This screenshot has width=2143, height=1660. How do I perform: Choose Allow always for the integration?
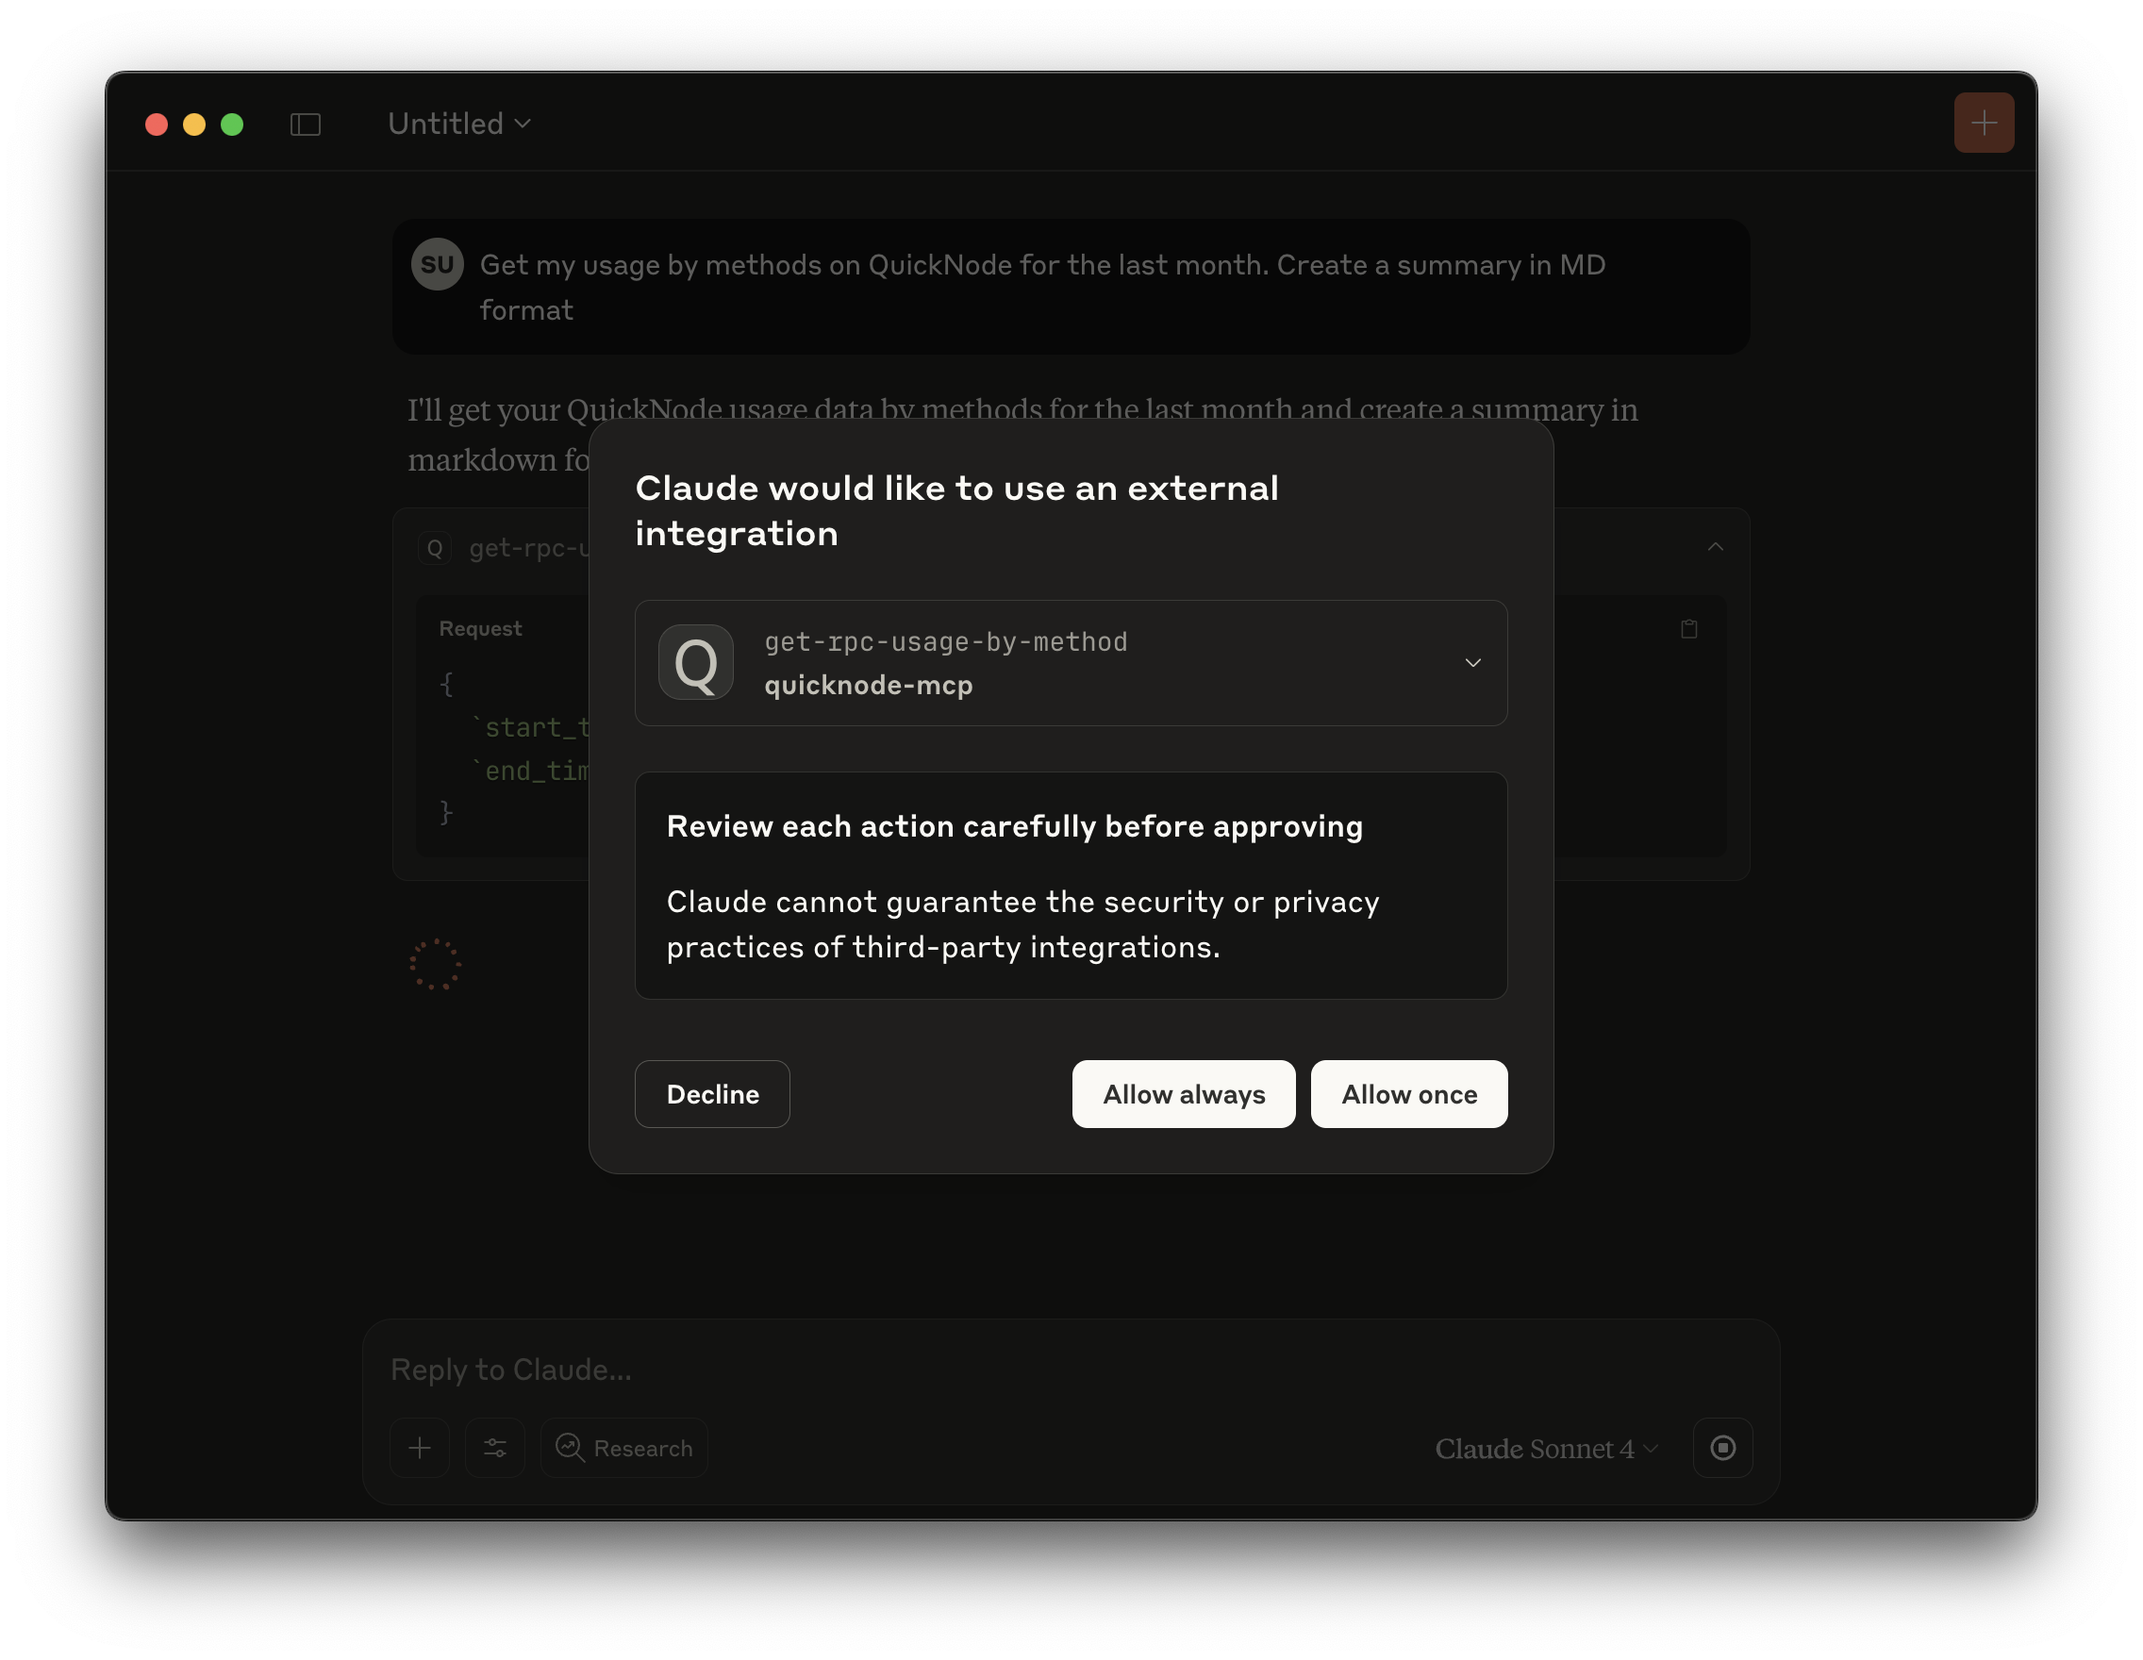[1184, 1094]
